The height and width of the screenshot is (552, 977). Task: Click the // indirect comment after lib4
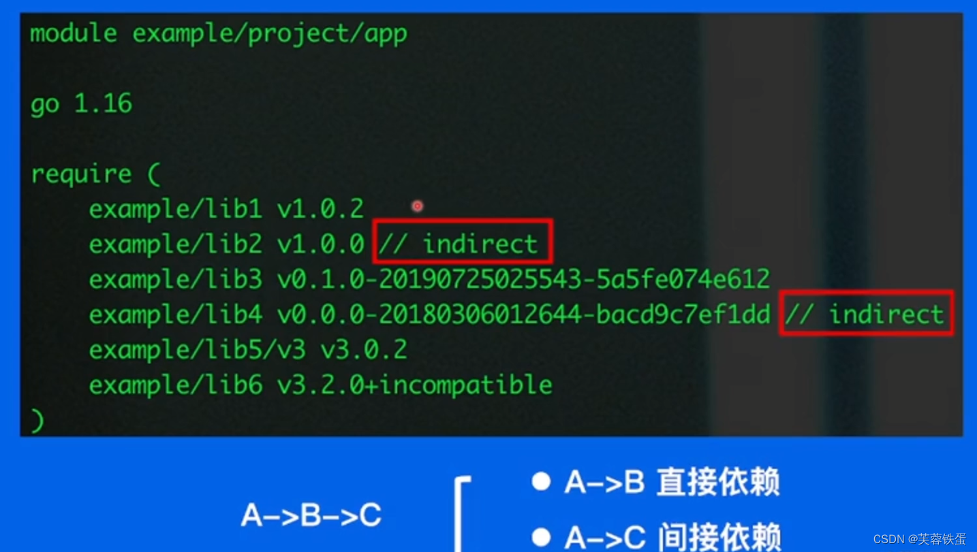click(866, 312)
